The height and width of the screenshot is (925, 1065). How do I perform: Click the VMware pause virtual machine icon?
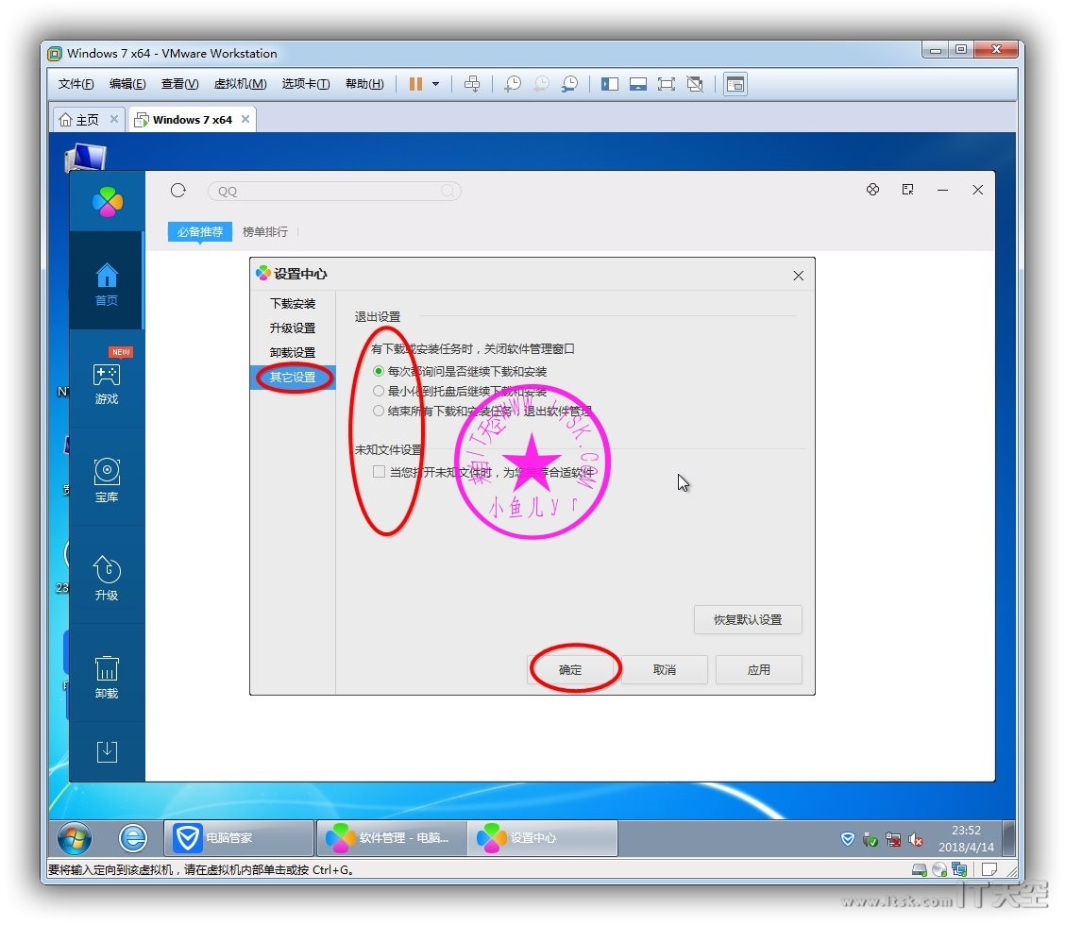(x=415, y=84)
